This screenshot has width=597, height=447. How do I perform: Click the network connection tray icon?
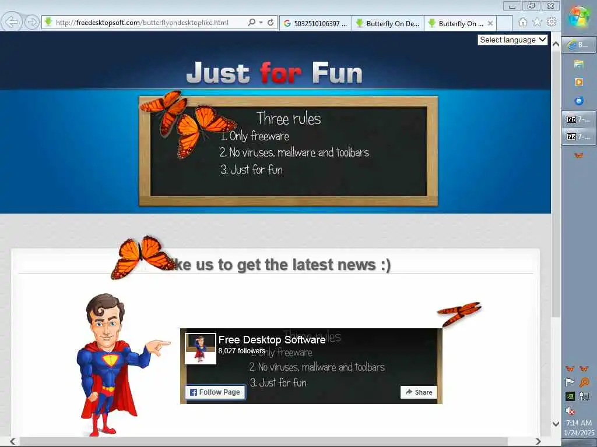click(584, 396)
